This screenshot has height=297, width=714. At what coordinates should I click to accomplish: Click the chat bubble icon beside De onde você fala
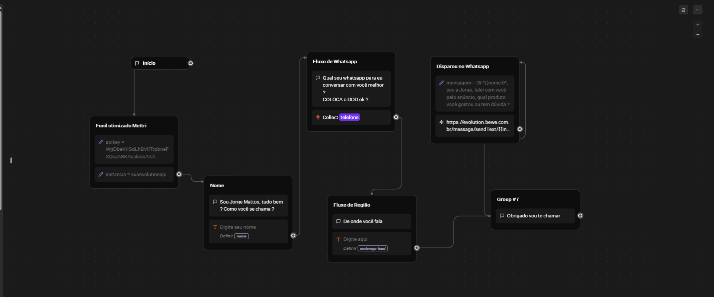tap(338, 221)
